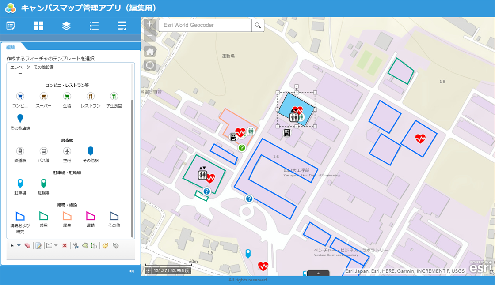Choose the orange 厚生 polygon template
This screenshot has width=495, height=285.
tap(67, 216)
